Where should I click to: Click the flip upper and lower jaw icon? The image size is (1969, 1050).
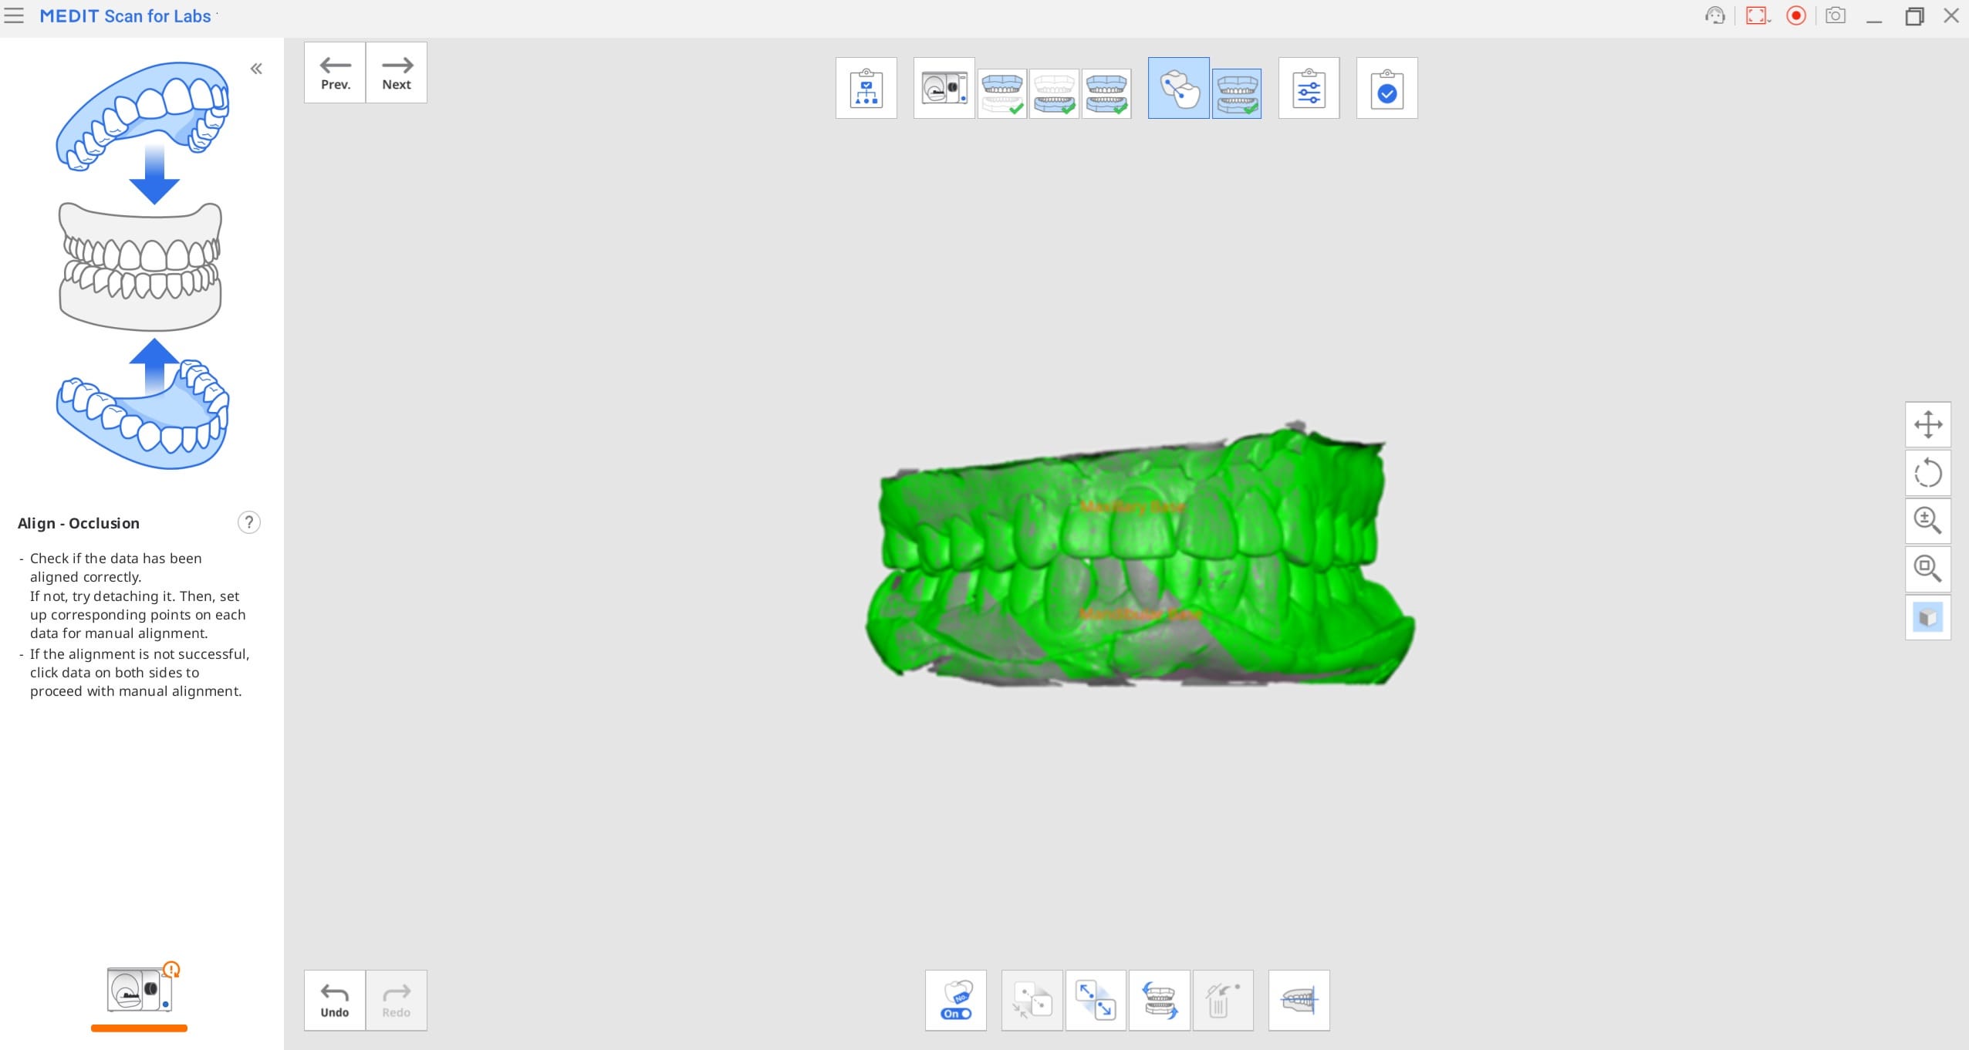[1159, 1000]
